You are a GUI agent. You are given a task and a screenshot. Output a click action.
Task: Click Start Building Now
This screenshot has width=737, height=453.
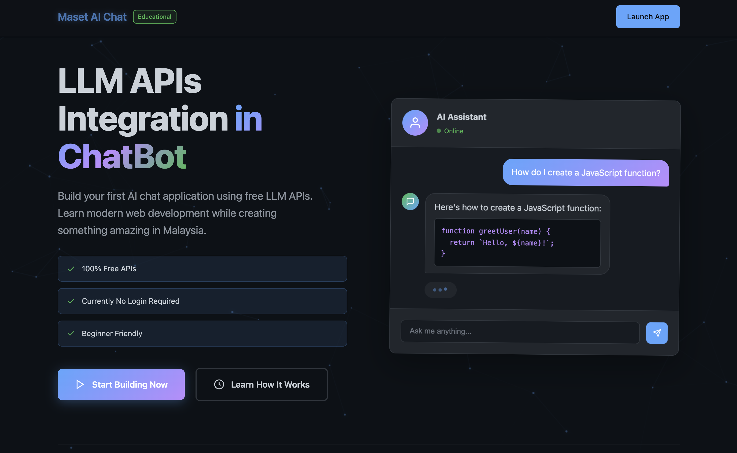(x=121, y=384)
